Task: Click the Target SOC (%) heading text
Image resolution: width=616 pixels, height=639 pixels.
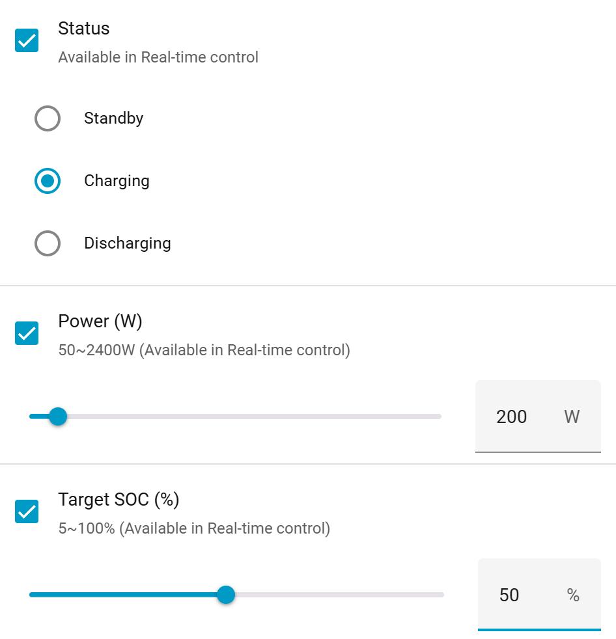Action: (x=119, y=500)
